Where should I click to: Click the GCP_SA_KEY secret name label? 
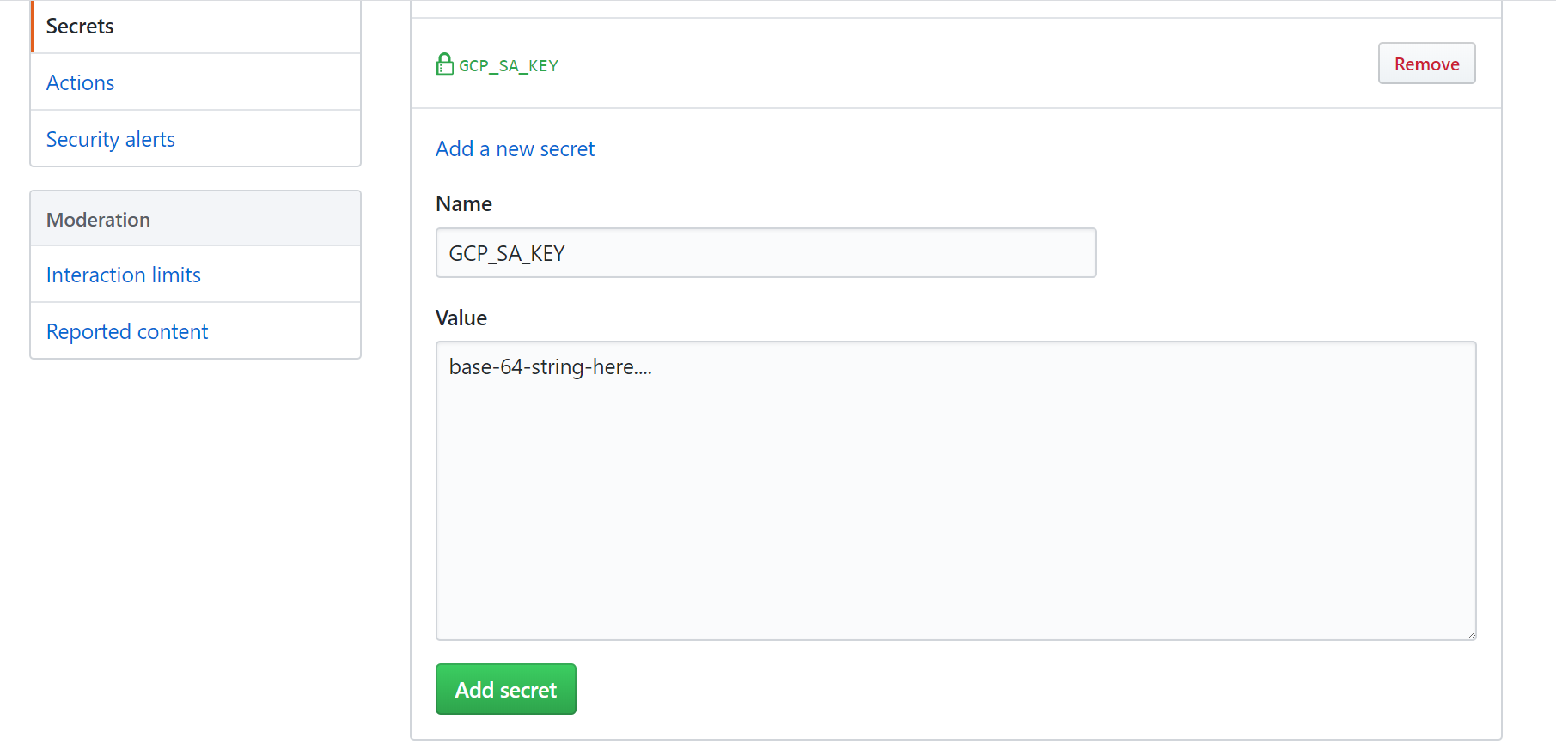point(509,64)
